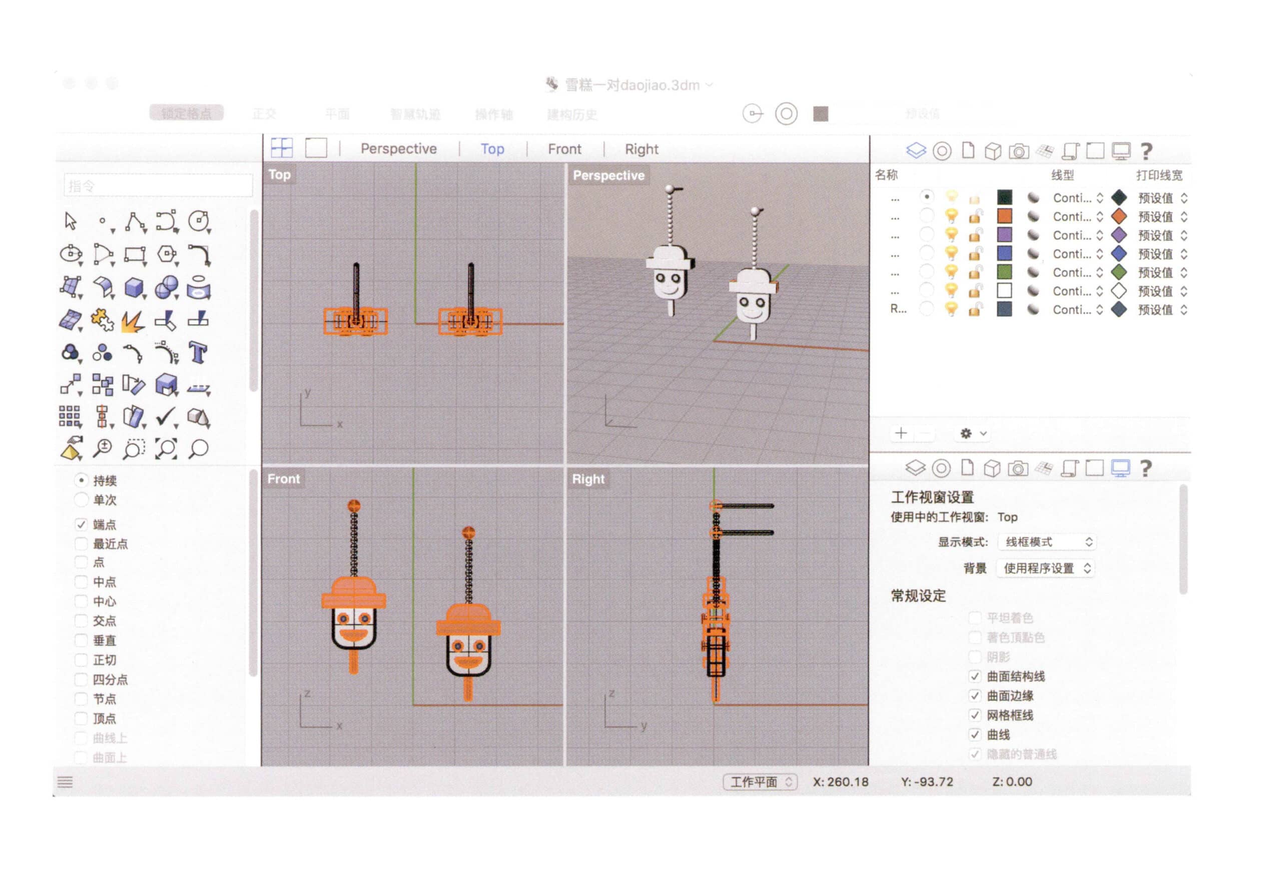The image size is (1281, 880).
Task: Choose the solid box creation tool
Action: tap(134, 286)
